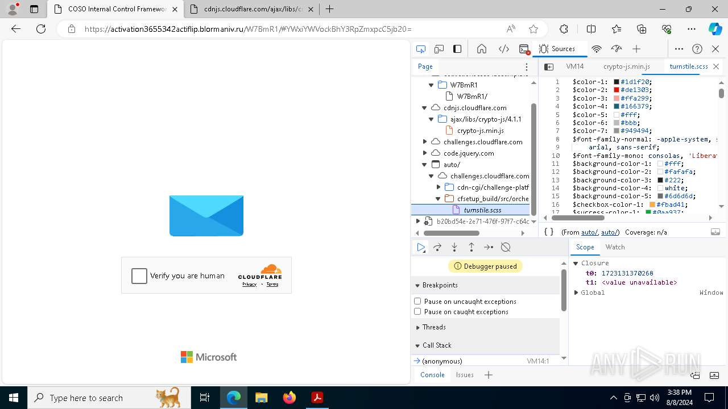Open the Issues drawer tab

[465, 375]
